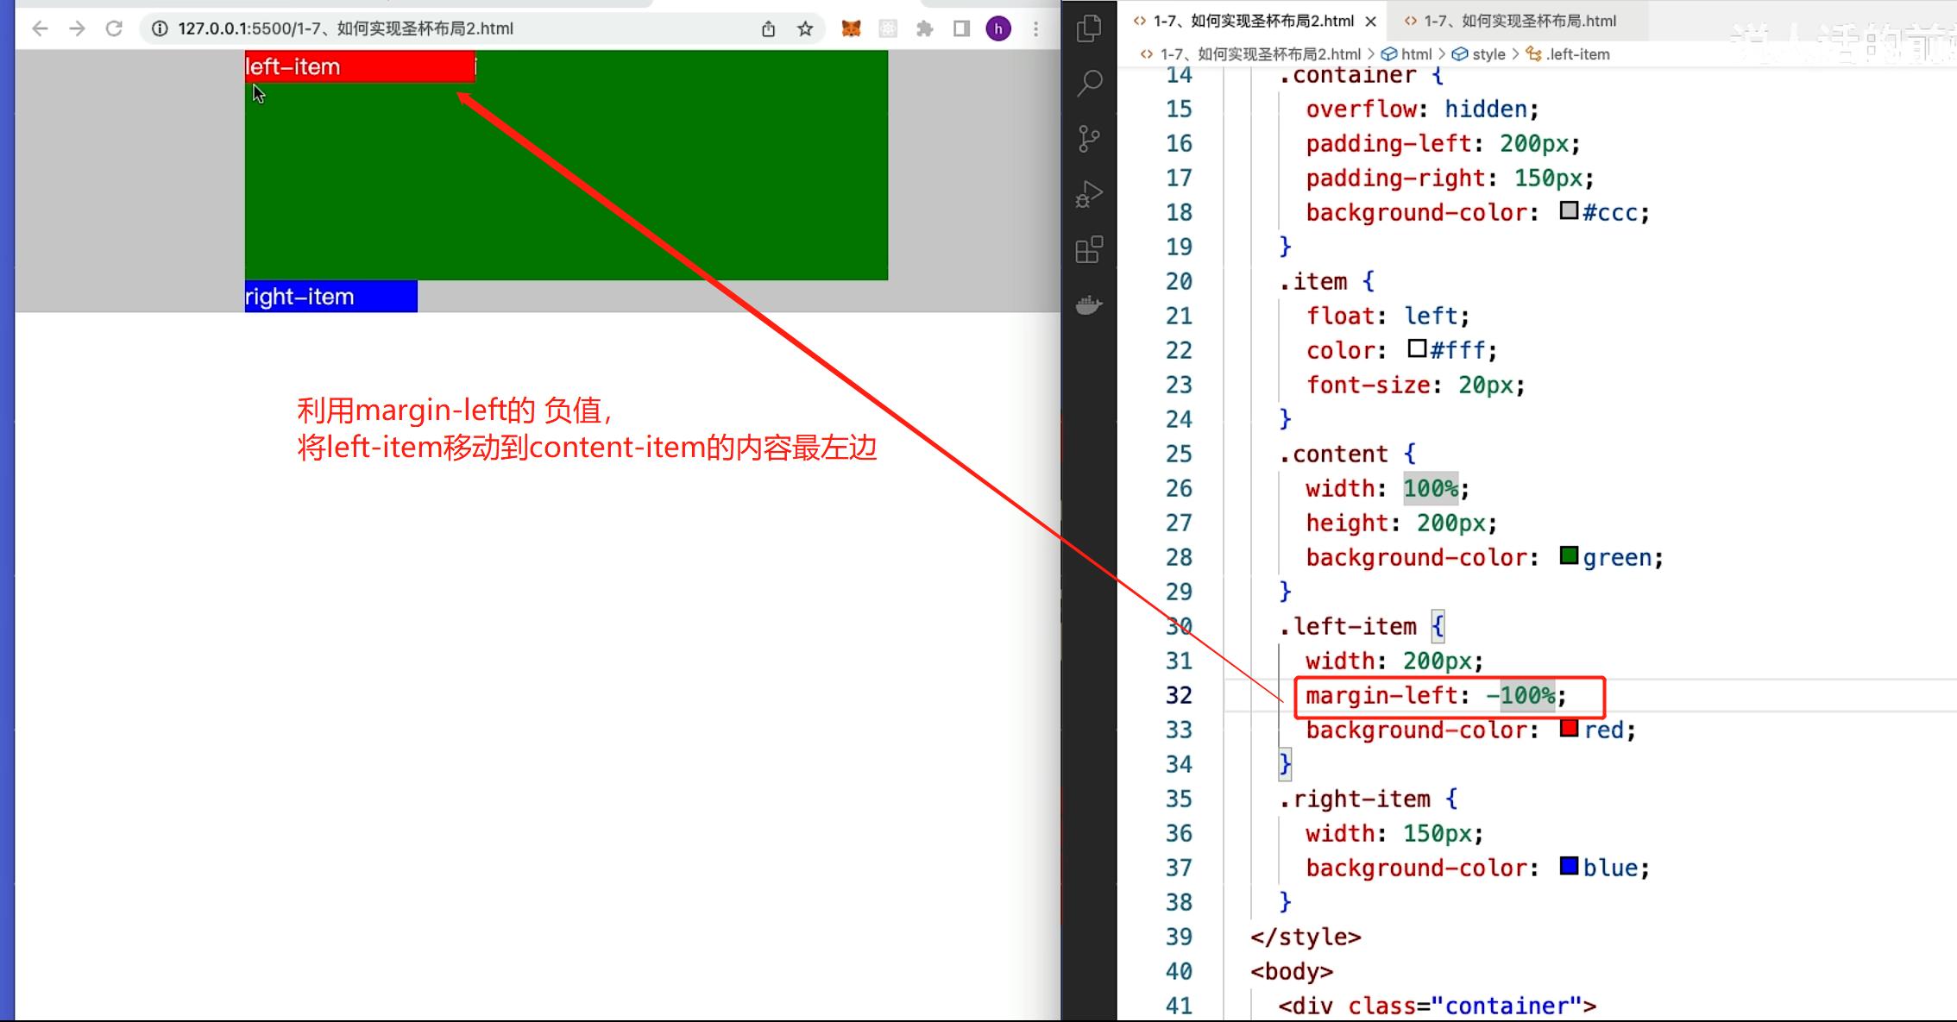Open Chrome extensions puzzle icon

[x=925, y=28]
